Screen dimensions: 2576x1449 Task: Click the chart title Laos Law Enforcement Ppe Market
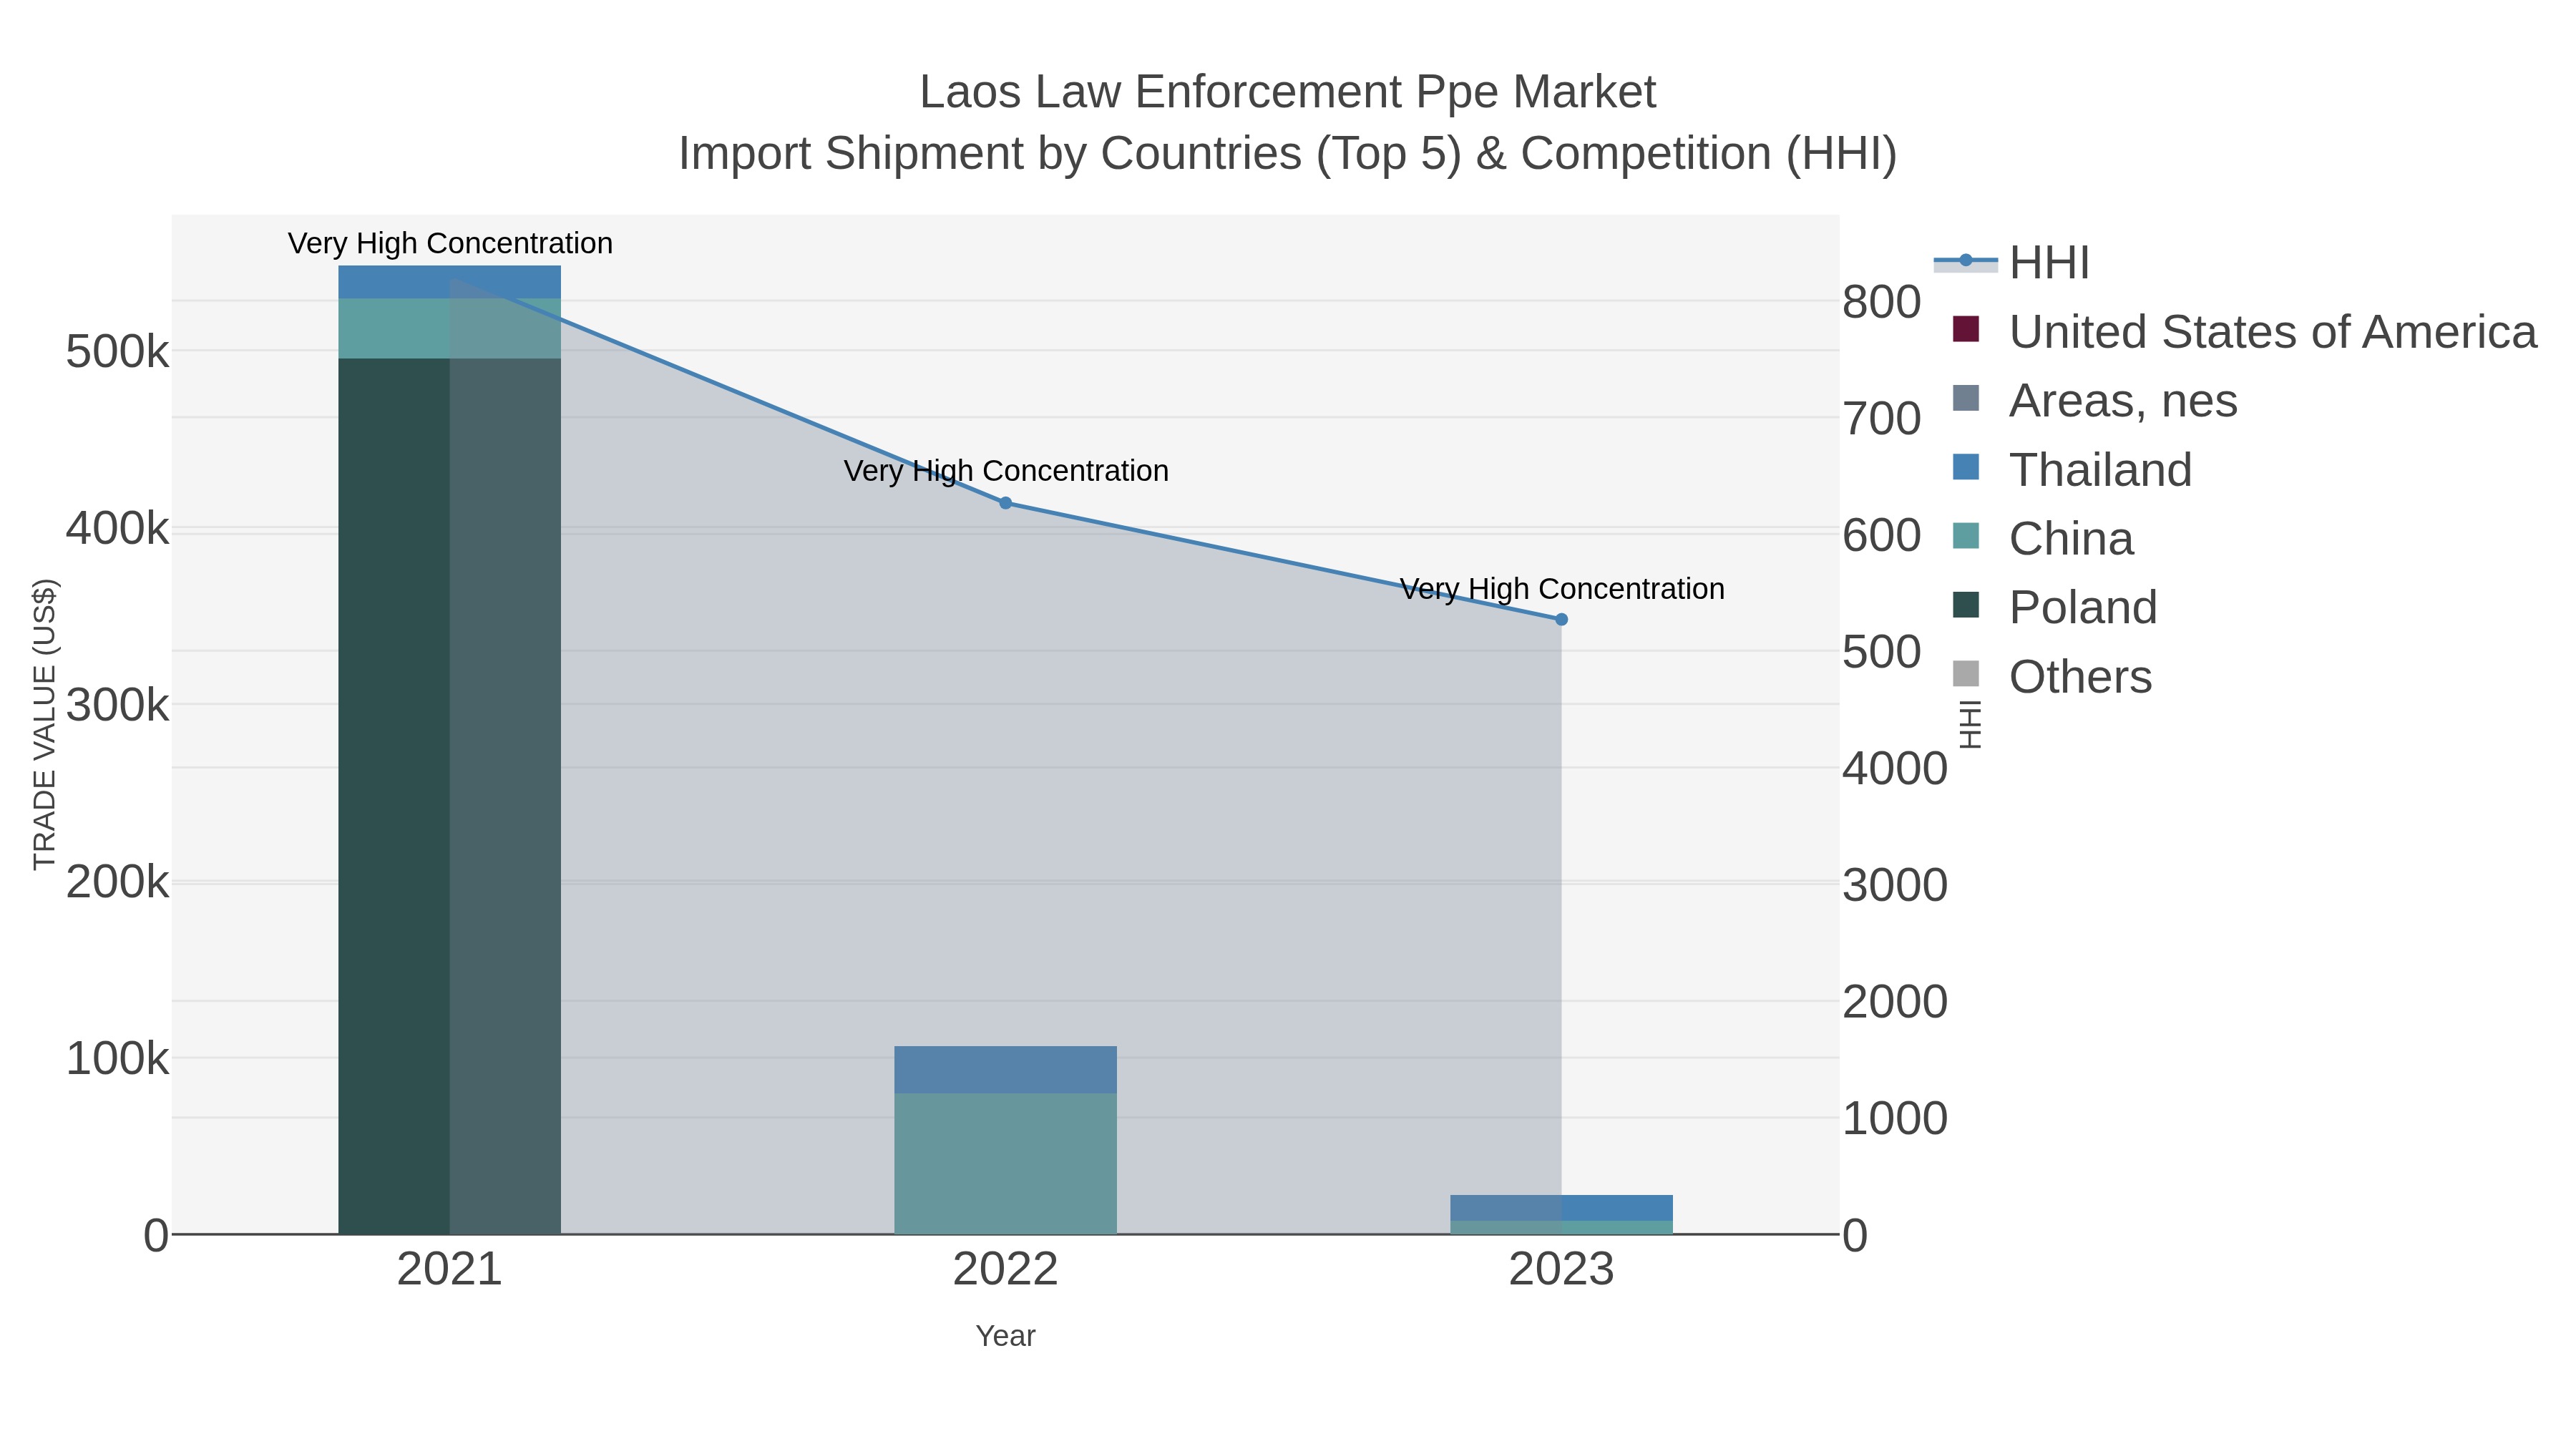(1288, 92)
